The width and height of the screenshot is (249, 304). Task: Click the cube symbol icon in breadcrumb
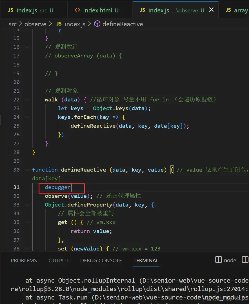[x=97, y=24]
